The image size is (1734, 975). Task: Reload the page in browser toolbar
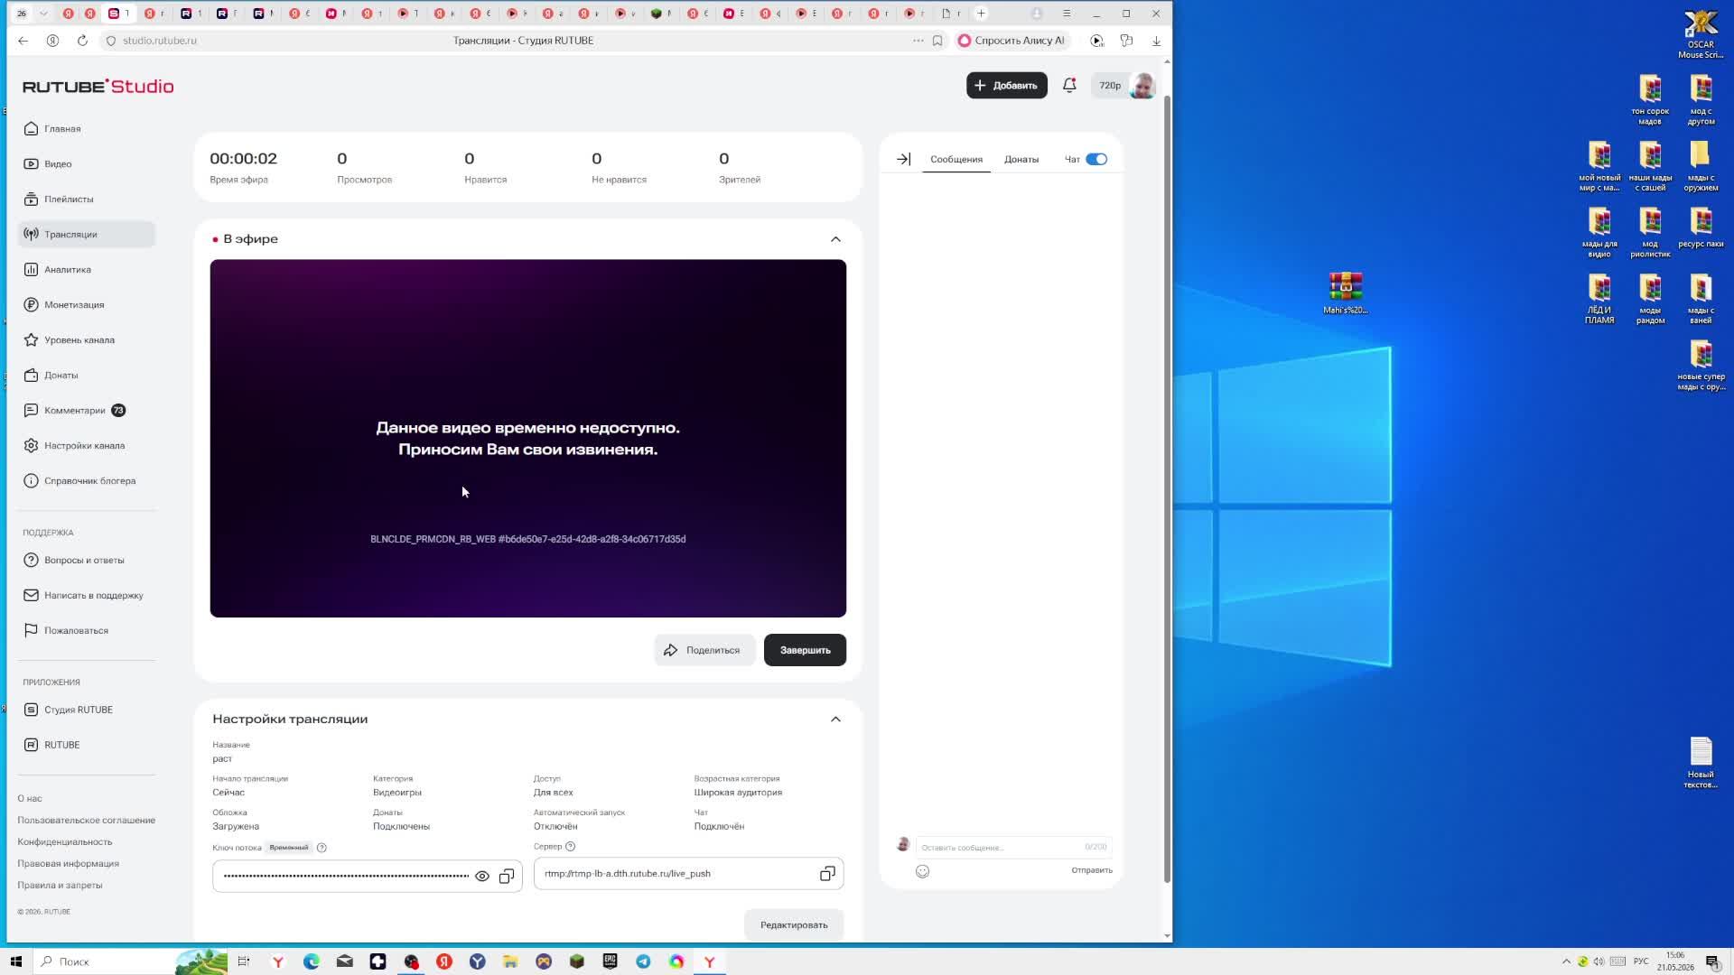click(82, 41)
